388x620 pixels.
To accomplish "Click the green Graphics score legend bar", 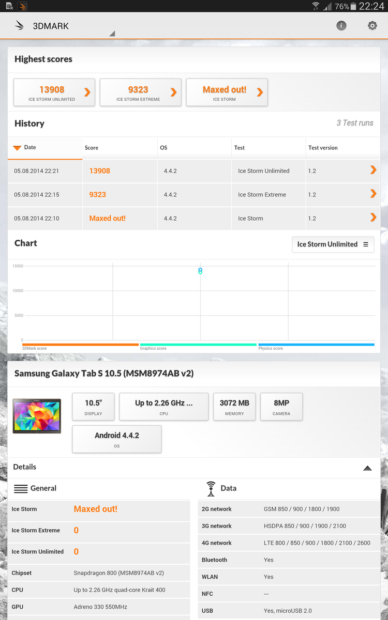I will [198, 345].
